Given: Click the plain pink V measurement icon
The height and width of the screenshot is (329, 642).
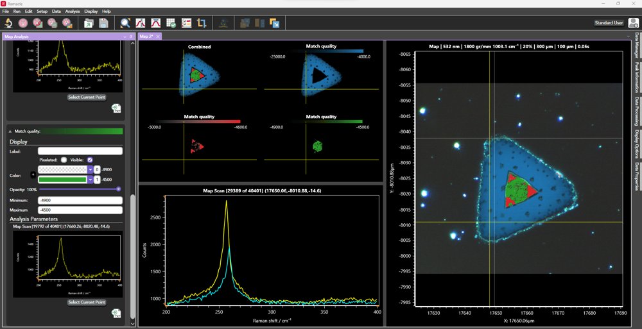Looking at the screenshot, I should click(x=23, y=23).
